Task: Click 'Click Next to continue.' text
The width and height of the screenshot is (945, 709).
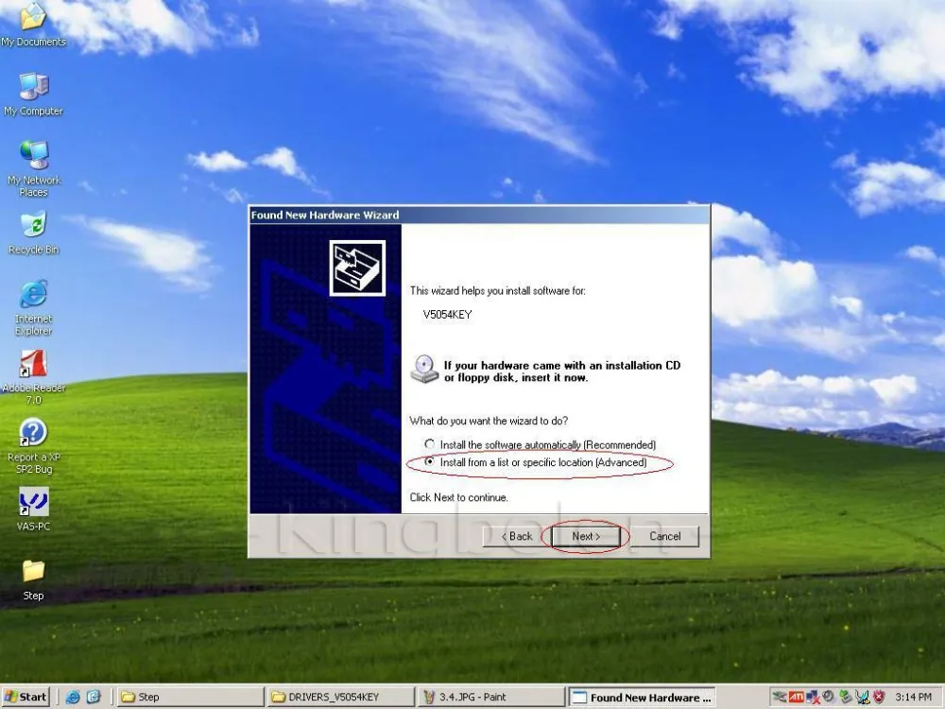Action: [458, 497]
